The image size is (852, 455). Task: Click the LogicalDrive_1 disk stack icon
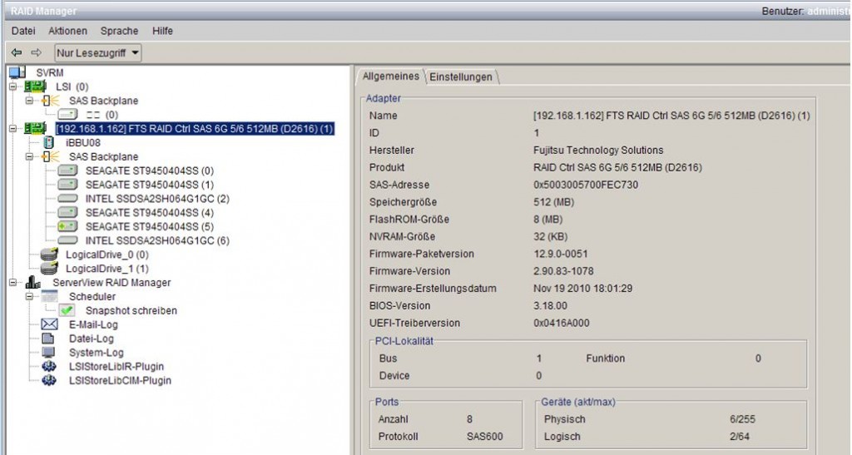tap(49, 268)
